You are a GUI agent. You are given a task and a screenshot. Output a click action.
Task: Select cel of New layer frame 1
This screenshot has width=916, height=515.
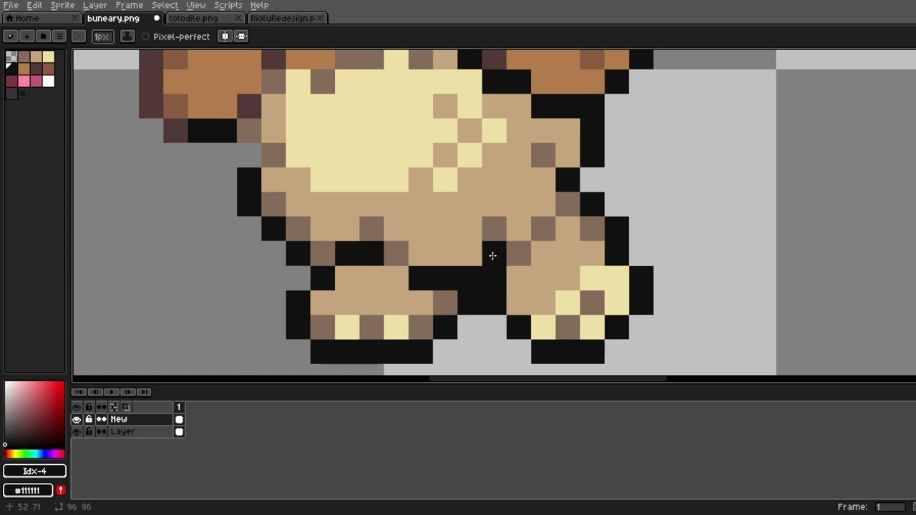pyautogui.click(x=179, y=419)
